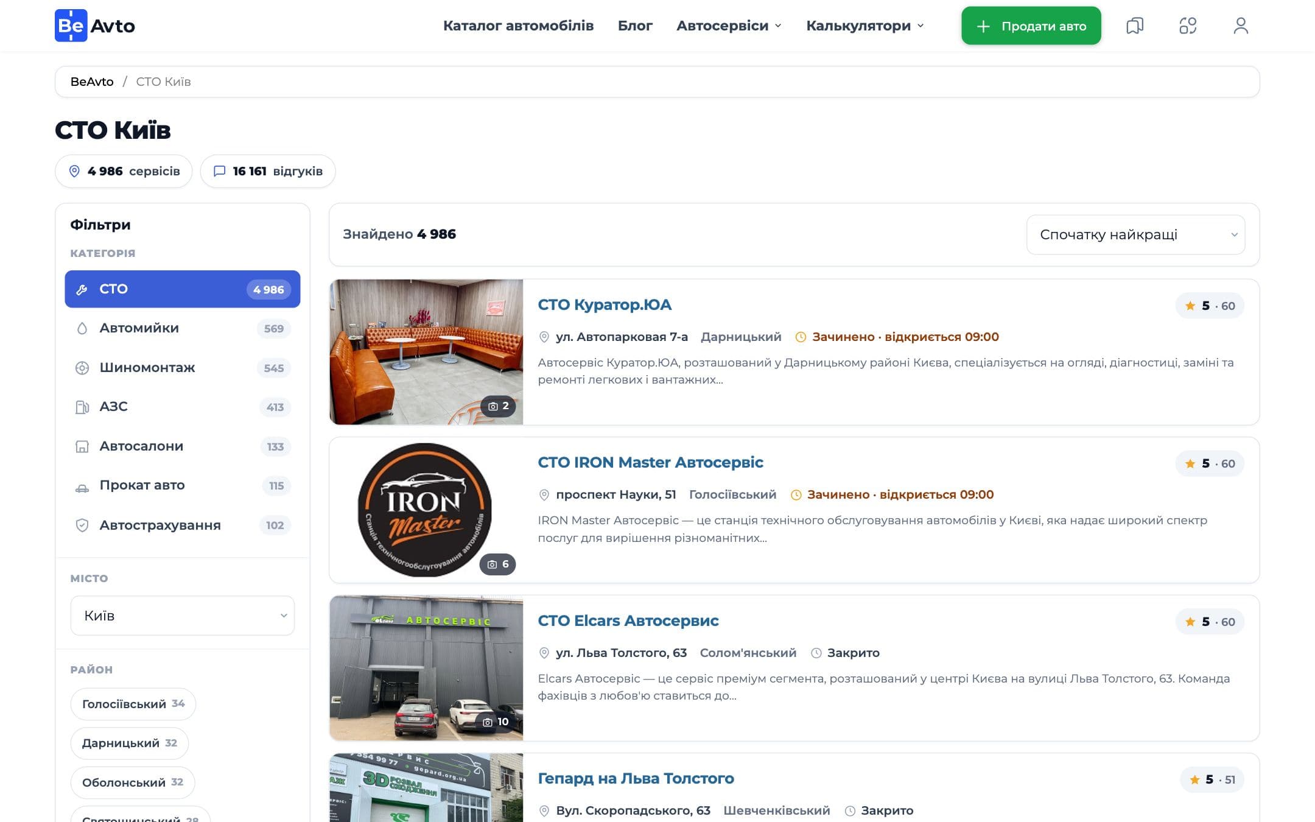Select the Прокат авто category filter

(x=182, y=485)
